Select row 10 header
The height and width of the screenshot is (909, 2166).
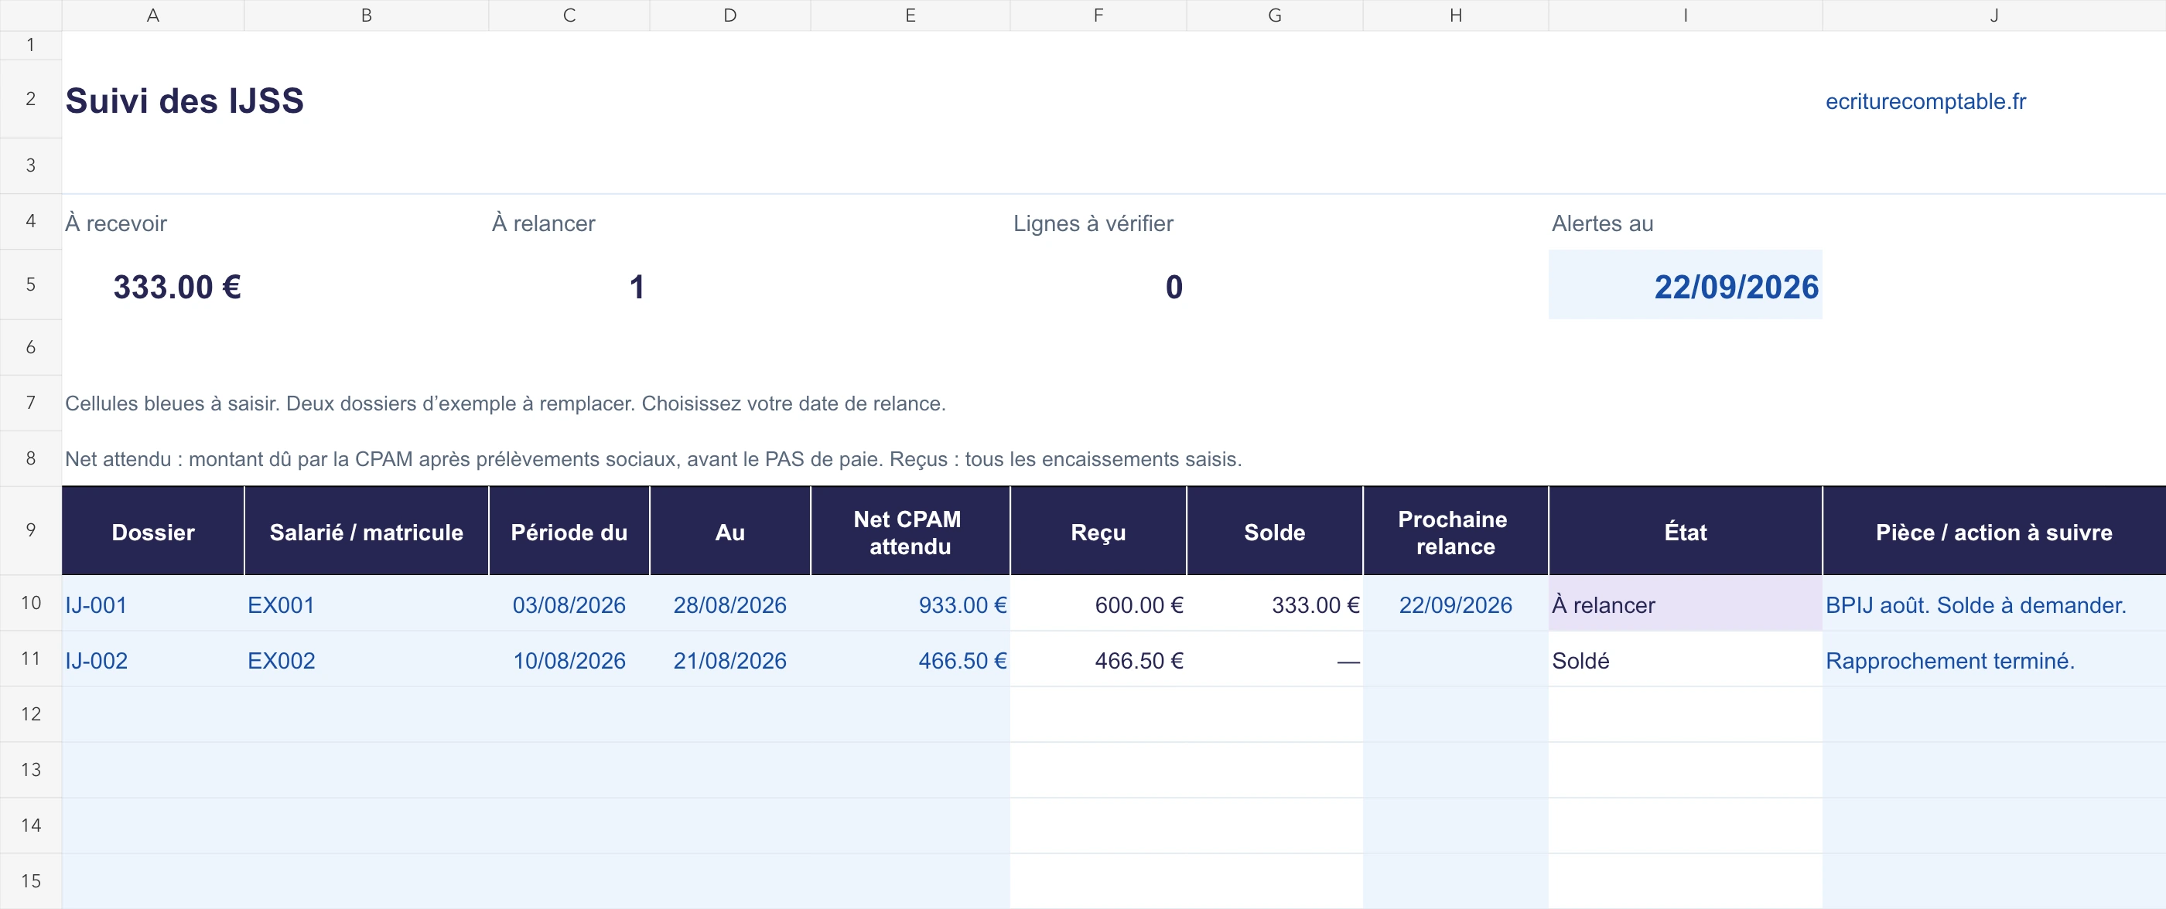coord(30,603)
